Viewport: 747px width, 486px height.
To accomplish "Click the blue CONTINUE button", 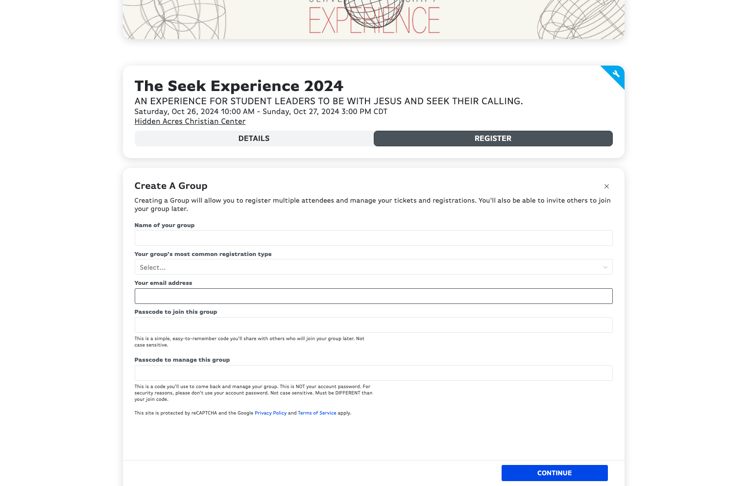I will [x=554, y=473].
